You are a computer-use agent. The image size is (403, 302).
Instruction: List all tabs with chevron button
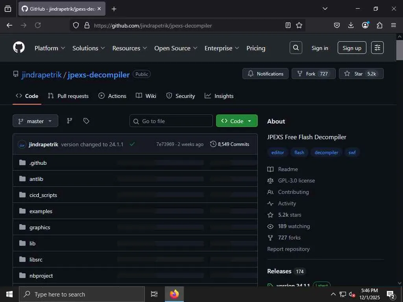tap(325, 9)
